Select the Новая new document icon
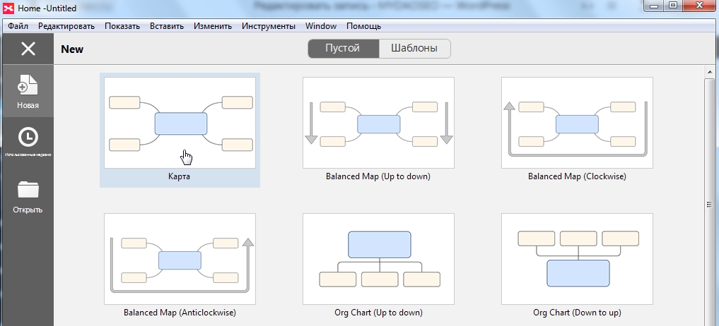The image size is (719, 326). tap(28, 85)
